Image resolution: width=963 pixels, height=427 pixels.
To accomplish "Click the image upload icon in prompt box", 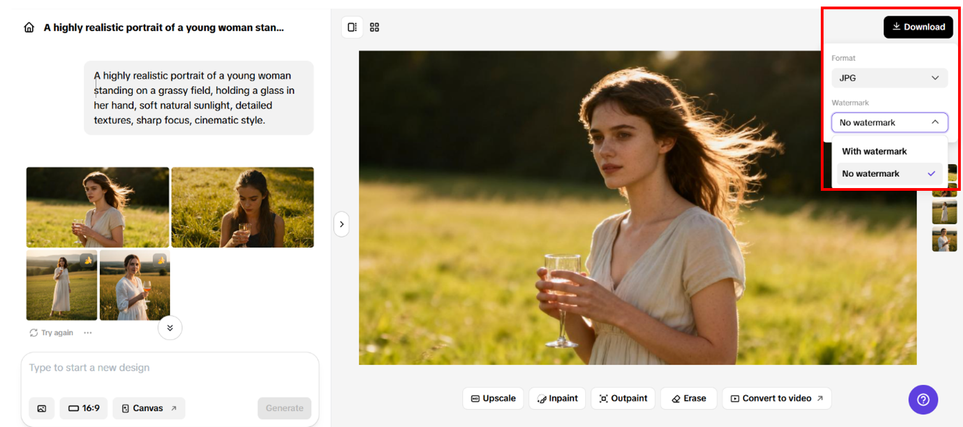I will click(42, 408).
